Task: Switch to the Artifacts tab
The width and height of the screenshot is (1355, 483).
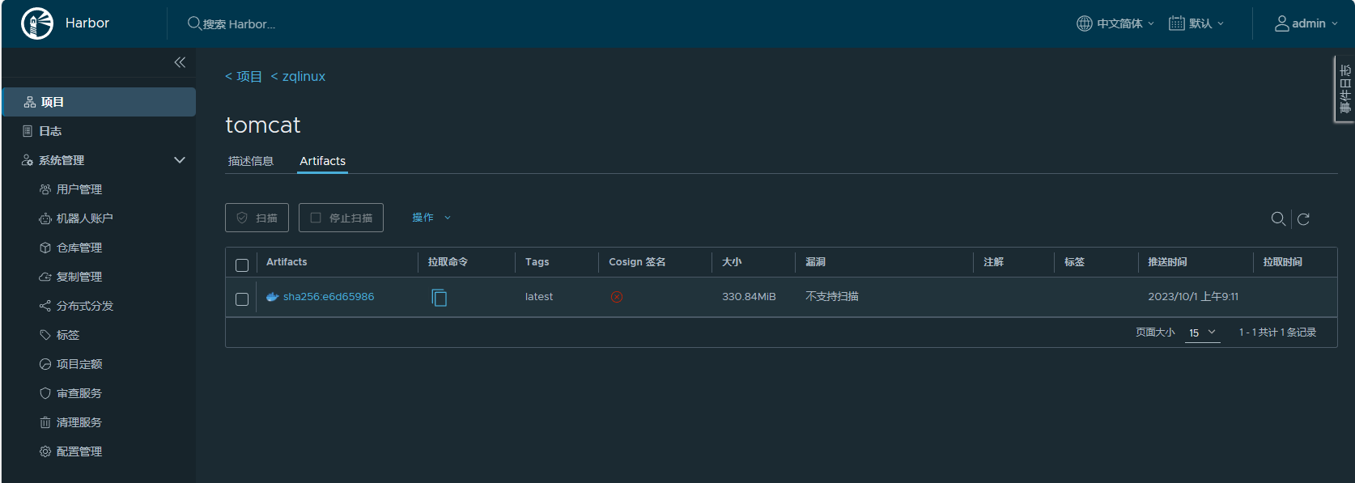Action: click(322, 161)
